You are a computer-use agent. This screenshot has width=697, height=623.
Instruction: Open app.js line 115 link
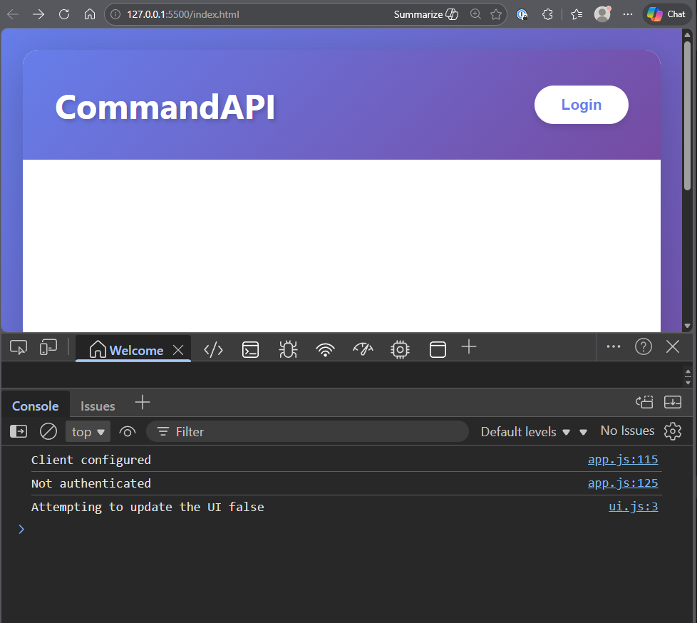622,459
